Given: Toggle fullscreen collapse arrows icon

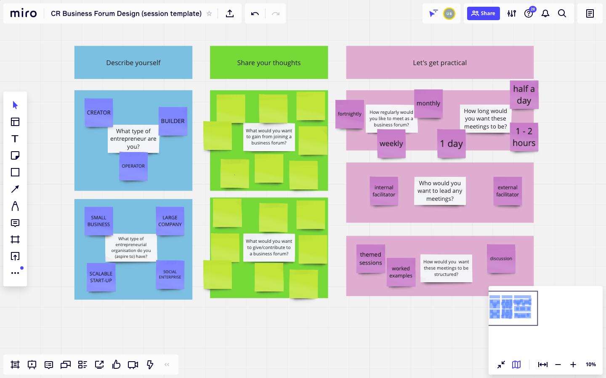Looking at the screenshot, I should tap(501, 365).
